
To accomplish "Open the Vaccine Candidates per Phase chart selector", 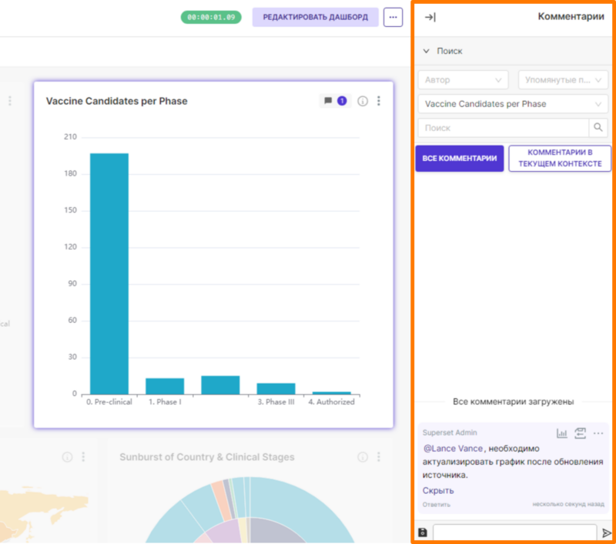I will (513, 104).
